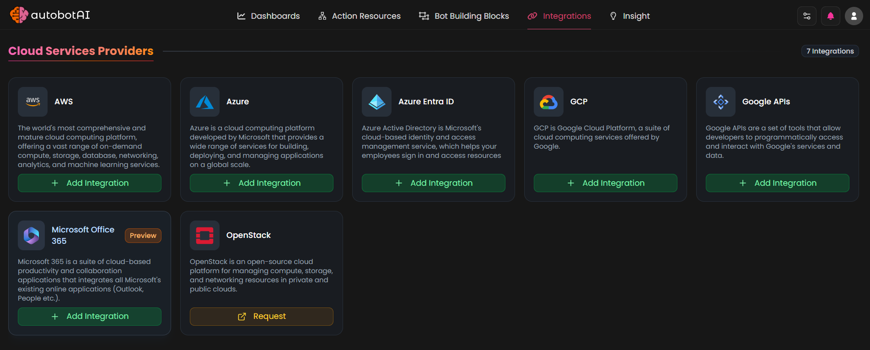Select the GCP card title

(579, 102)
